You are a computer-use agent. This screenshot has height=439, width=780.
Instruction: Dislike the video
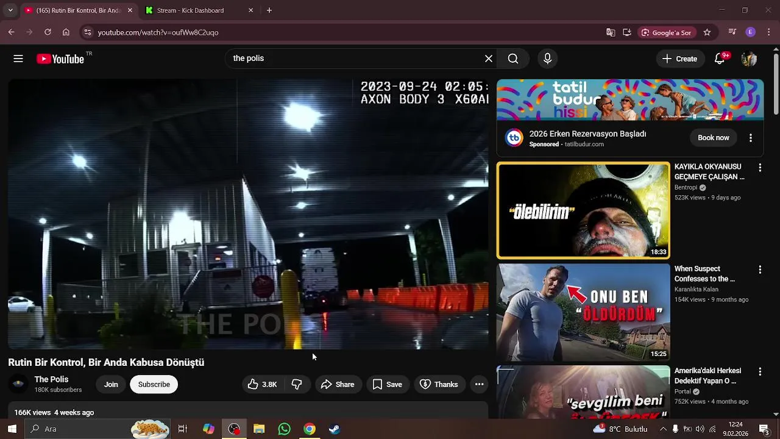(297, 384)
